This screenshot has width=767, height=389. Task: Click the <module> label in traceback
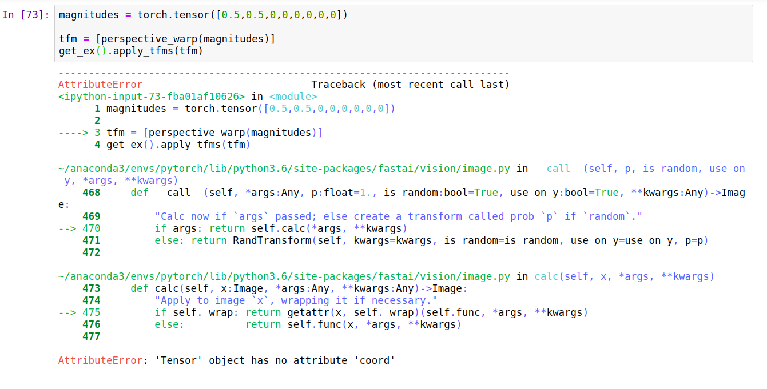coord(293,97)
